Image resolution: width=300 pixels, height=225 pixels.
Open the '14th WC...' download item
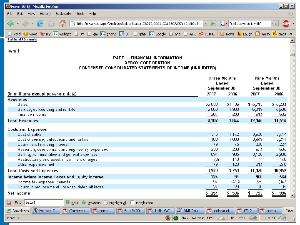tap(160, 211)
